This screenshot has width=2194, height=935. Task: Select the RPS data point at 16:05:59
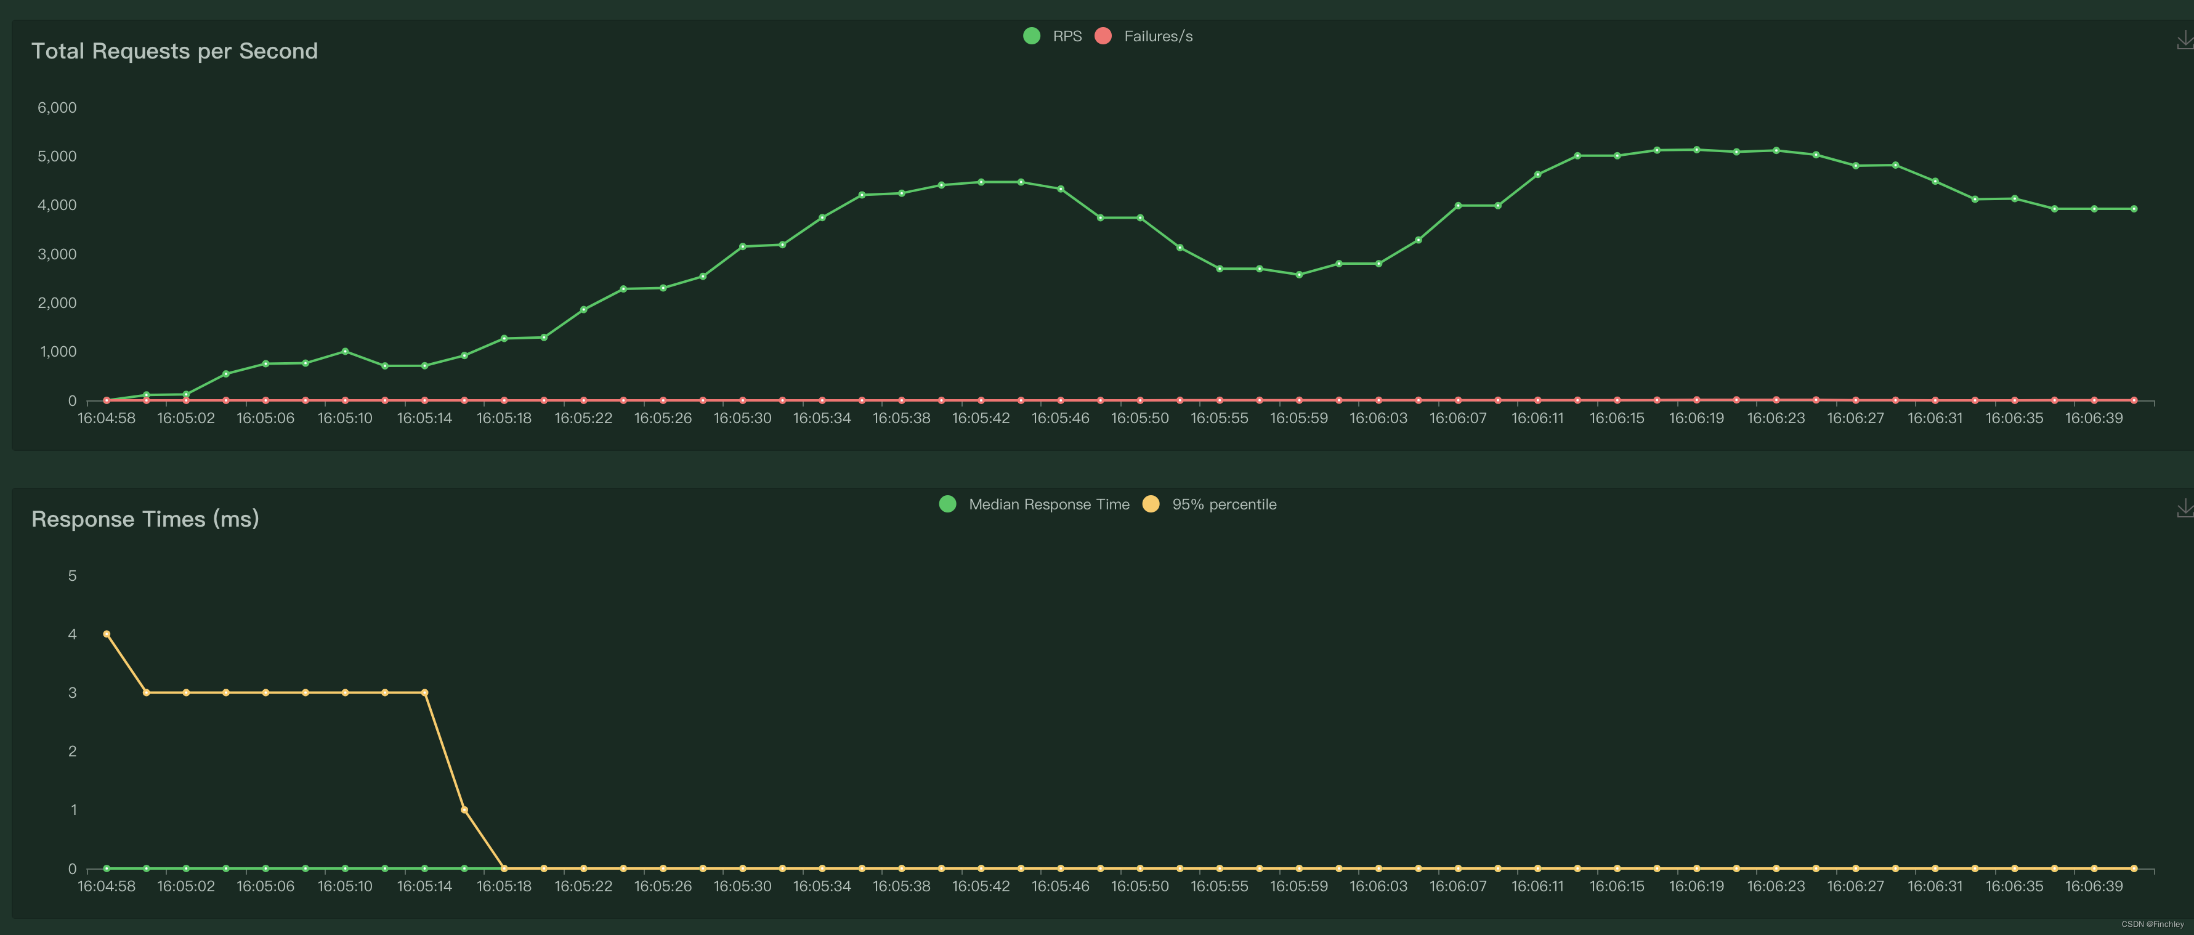point(1299,275)
